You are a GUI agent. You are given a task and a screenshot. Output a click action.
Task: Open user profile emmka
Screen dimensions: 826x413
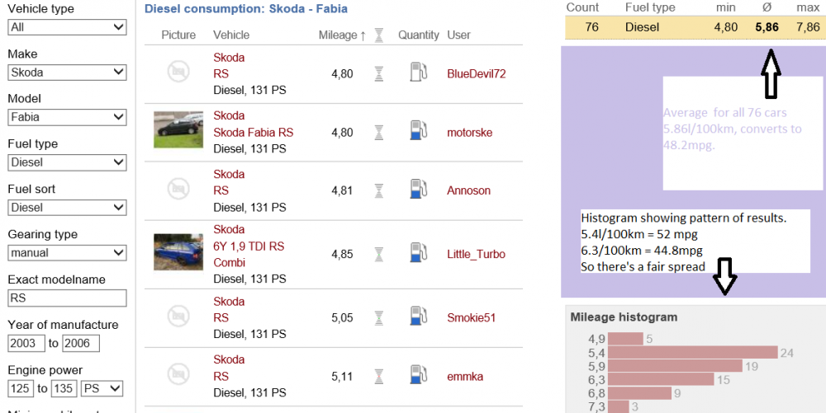(x=464, y=376)
